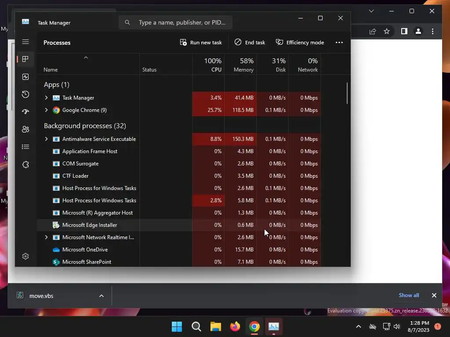Screen dimensions: 450x337
Task: Open Firefox from the taskbar
Action: pyautogui.click(x=235, y=326)
